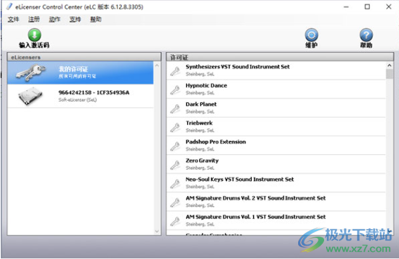Select 我的许可证 entry in eLicensers list

(x=81, y=72)
